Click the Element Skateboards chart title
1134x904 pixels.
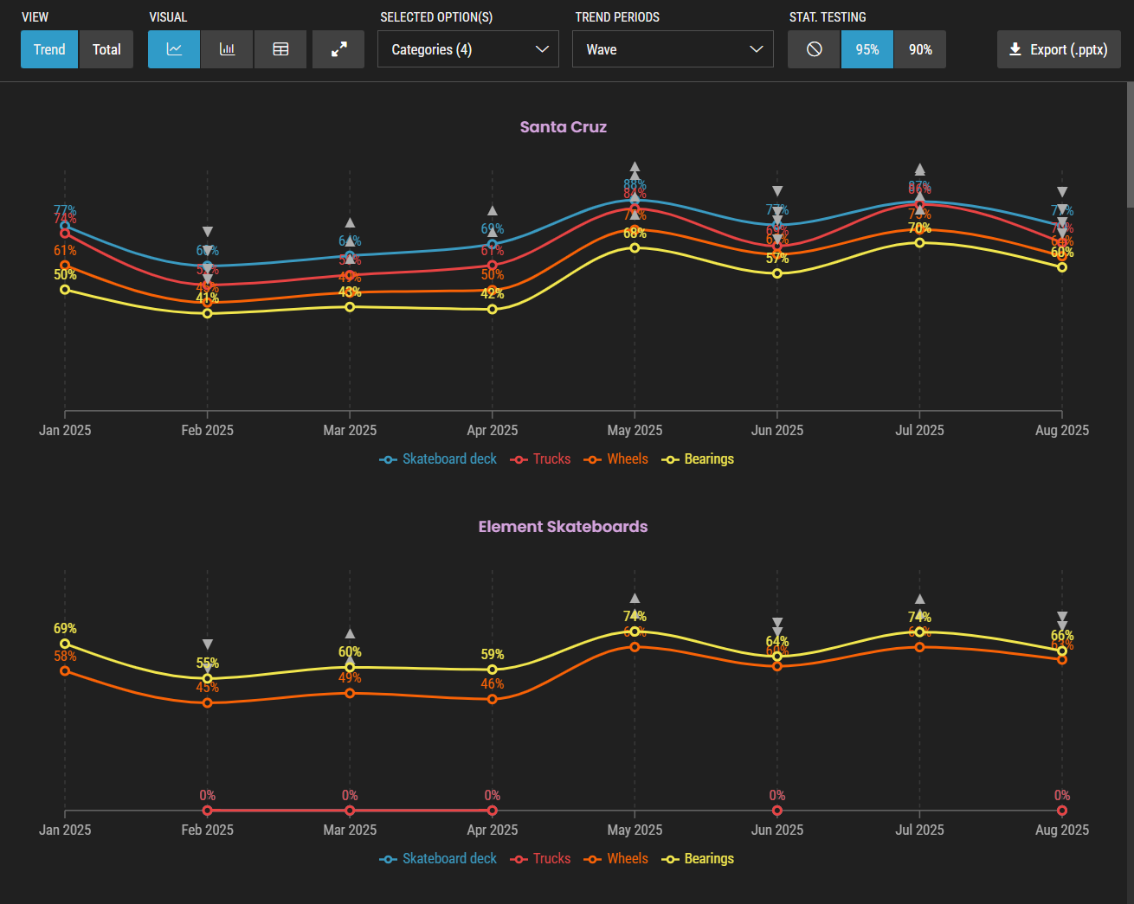(564, 527)
